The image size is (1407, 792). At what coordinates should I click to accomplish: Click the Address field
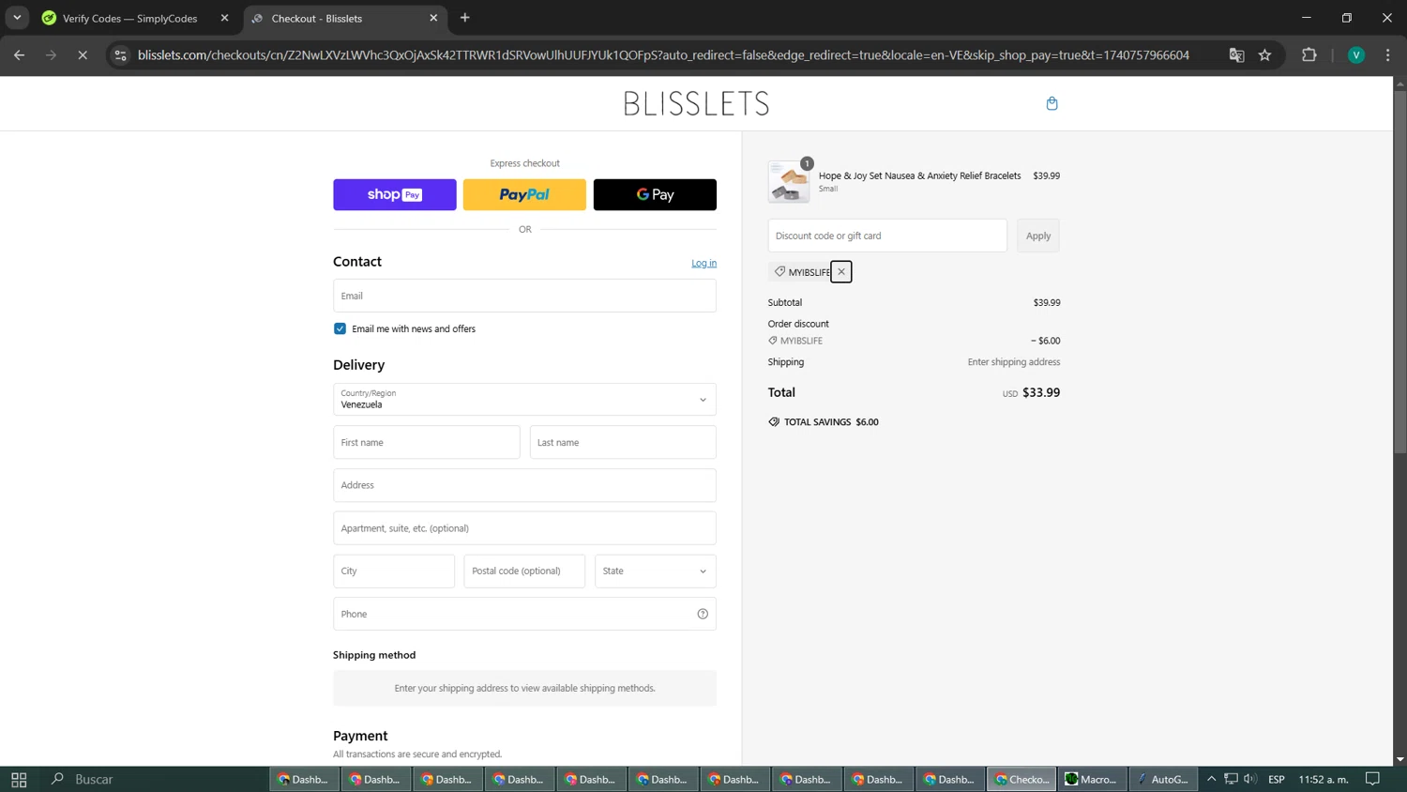[524, 485]
